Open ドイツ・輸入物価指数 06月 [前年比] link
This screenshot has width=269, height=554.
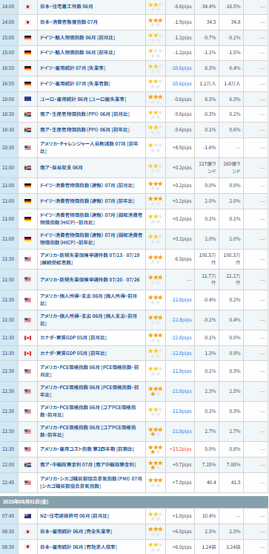point(78,52)
